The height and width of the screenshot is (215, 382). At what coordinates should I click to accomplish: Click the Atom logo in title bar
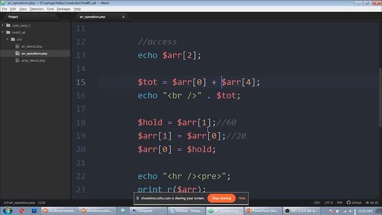3,3
